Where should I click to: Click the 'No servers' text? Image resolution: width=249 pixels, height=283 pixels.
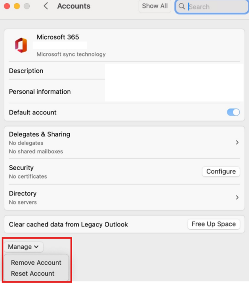(23, 202)
